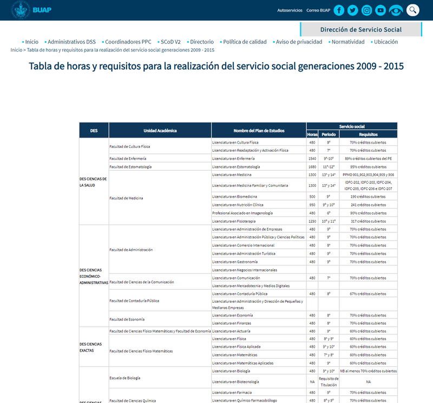Open the BUAP YouTube icon
Image resolution: width=433 pixels, height=403 pixels.
pyautogui.click(x=380, y=10)
